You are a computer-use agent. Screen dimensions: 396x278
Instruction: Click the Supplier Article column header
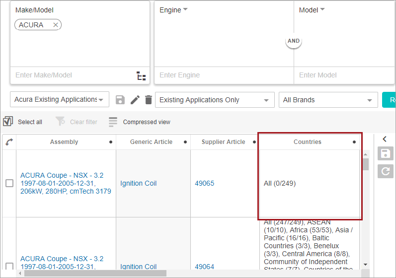[223, 142]
